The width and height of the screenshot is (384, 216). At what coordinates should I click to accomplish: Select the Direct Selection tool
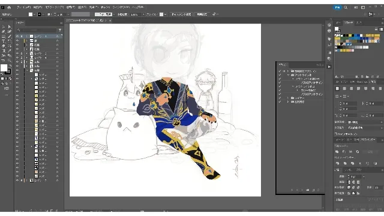pyautogui.click(x=10, y=26)
